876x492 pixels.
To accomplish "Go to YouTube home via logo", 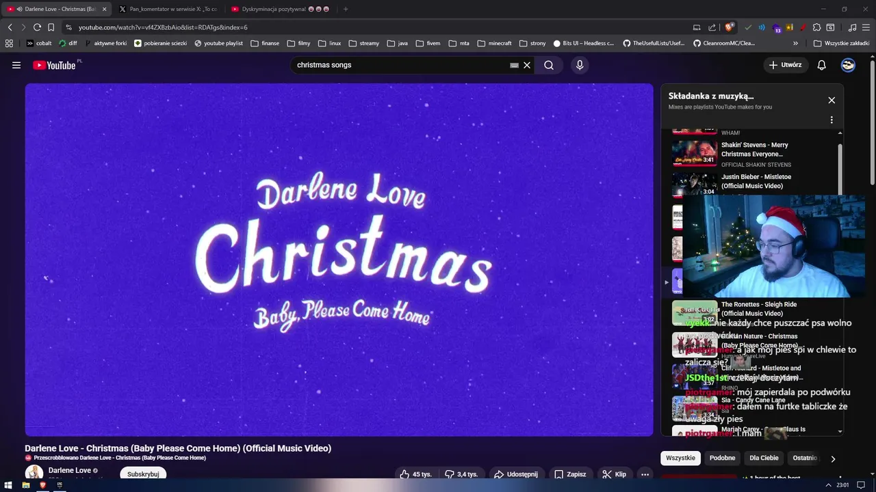I will point(54,65).
